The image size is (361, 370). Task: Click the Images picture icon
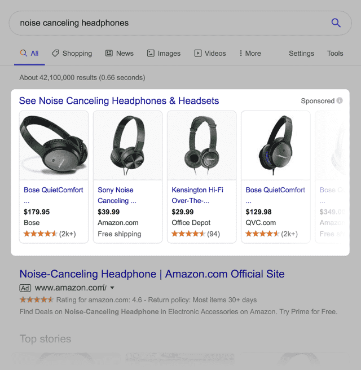pyautogui.click(x=151, y=53)
